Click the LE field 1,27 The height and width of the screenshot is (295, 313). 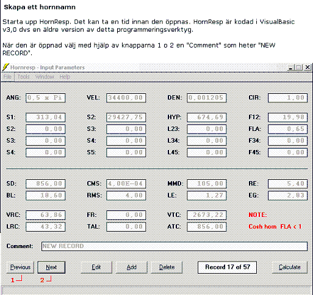coord(207,196)
